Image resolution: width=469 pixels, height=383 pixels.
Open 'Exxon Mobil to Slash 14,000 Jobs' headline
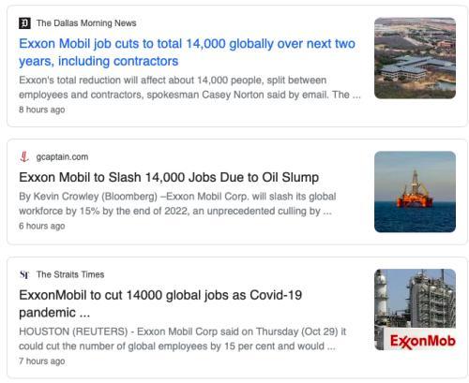coord(169,177)
